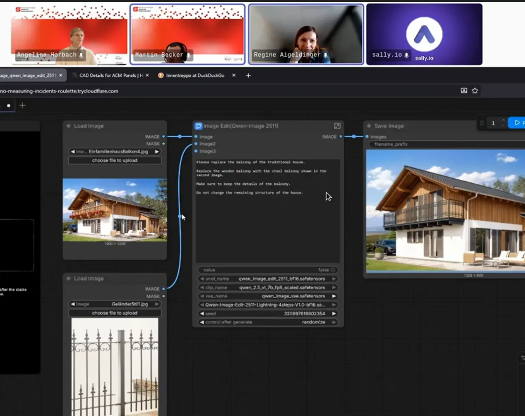Open a new browser tab with the plus
Viewport: 525px width, 416px height.
tap(248, 75)
